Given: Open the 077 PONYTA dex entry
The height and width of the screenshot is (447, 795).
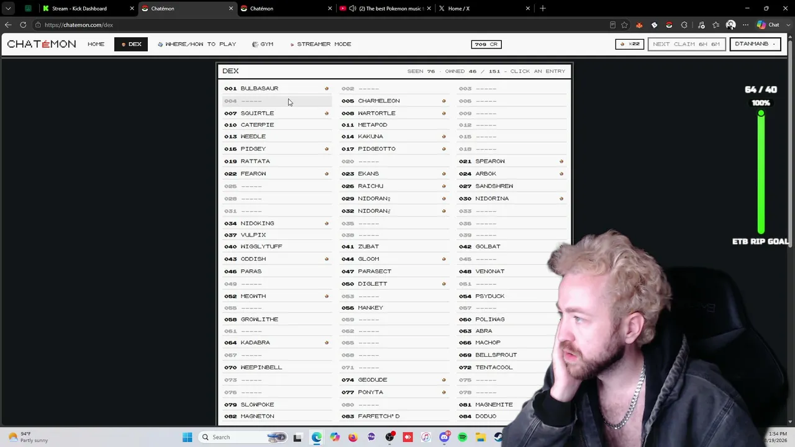Looking at the screenshot, I should pos(394,392).
